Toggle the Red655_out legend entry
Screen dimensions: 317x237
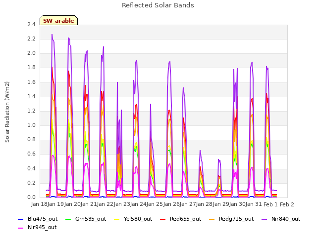point(180,219)
